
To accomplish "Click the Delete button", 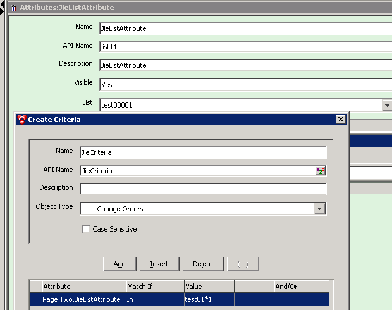I will (202, 264).
